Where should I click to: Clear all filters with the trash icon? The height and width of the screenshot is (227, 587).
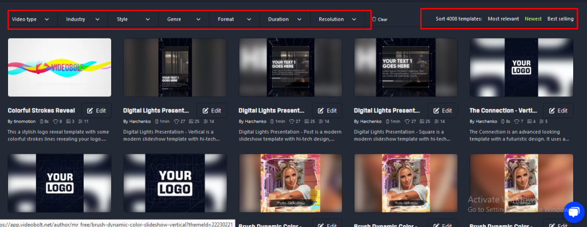[379, 19]
